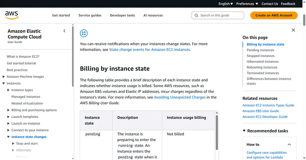This screenshot has width=306, height=160.
Task: Click the Amazon Elastic Compute Cloud title
Action: click(24, 34)
